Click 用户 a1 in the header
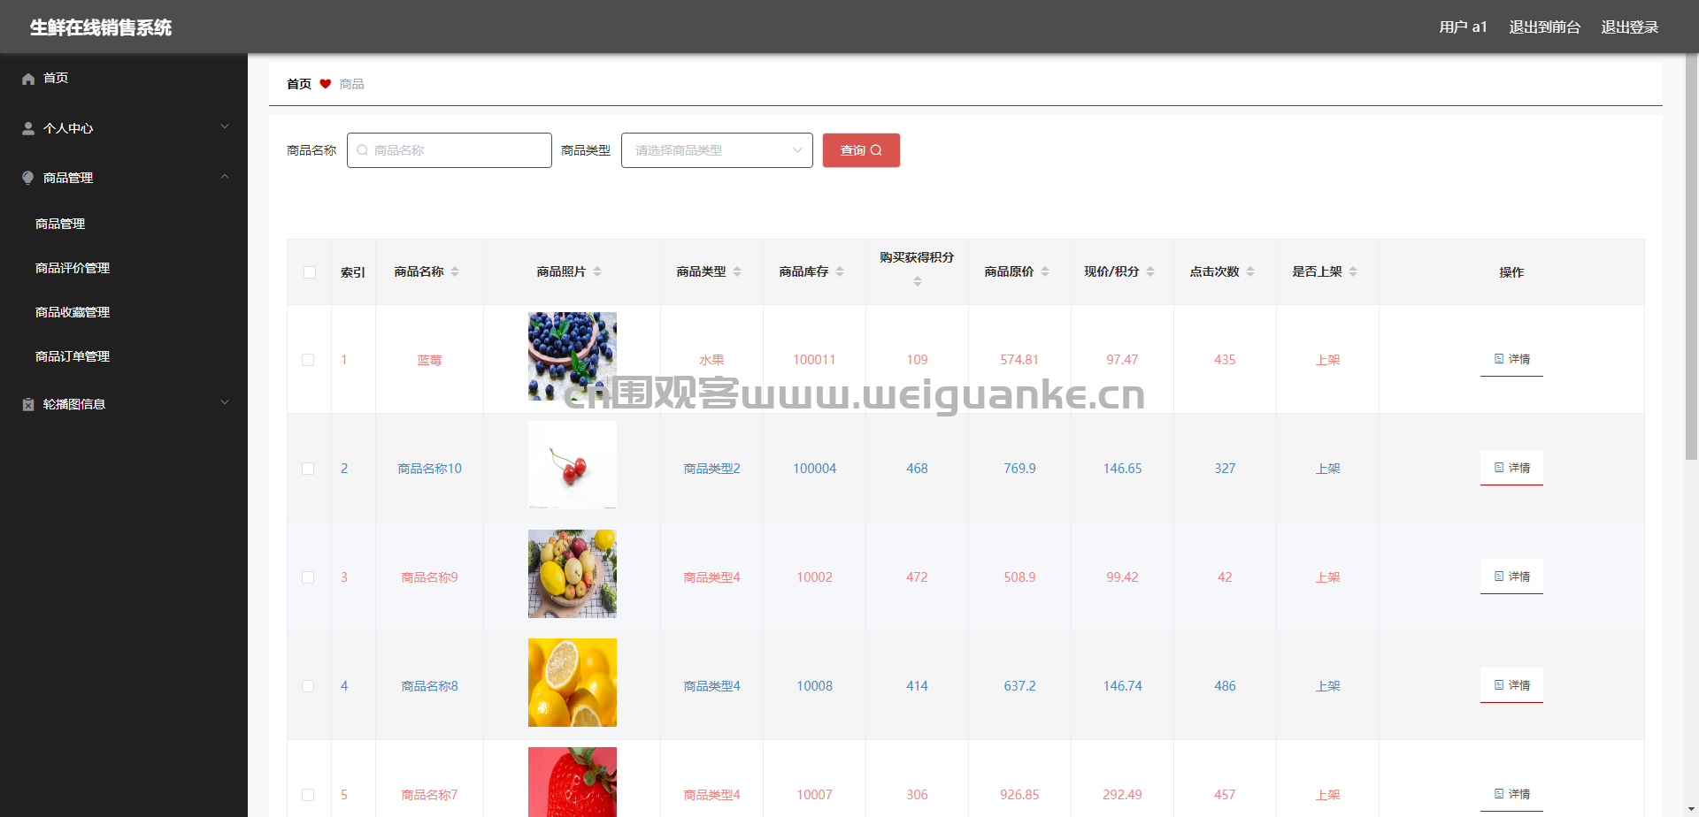 (1463, 27)
